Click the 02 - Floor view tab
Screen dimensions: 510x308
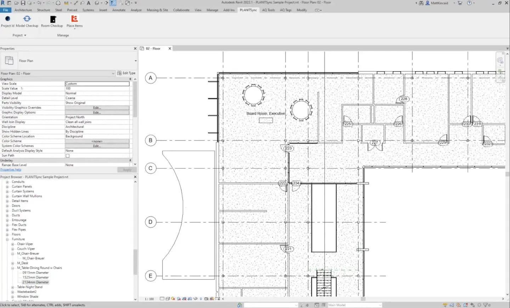153,49
